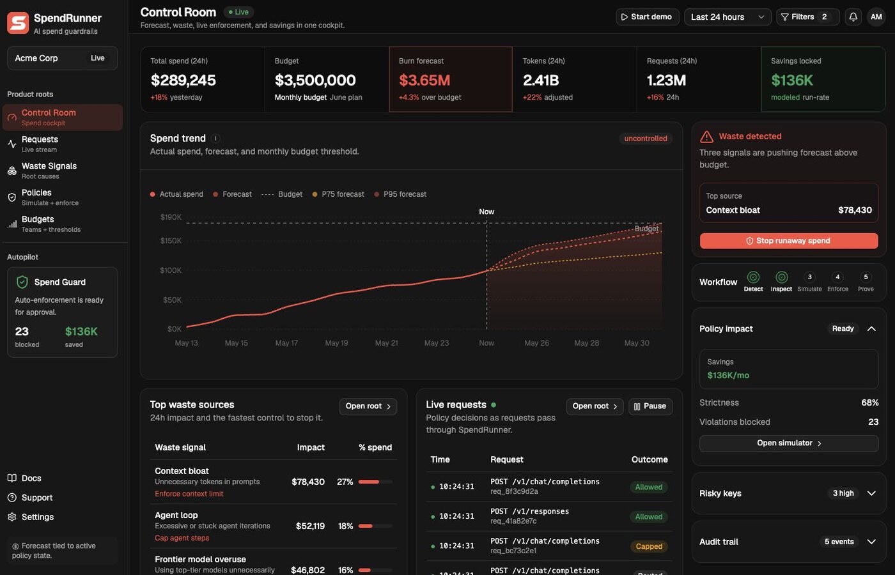
Task: Toggle P75 forecast legend series
Action: tap(338, 194)
